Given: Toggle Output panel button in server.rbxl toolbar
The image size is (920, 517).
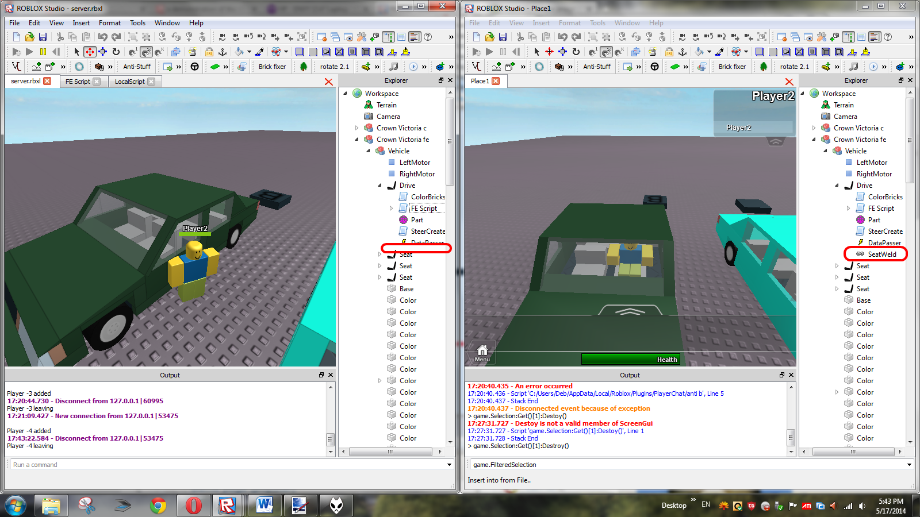Looking at the screenshot, I should [415, 37].
